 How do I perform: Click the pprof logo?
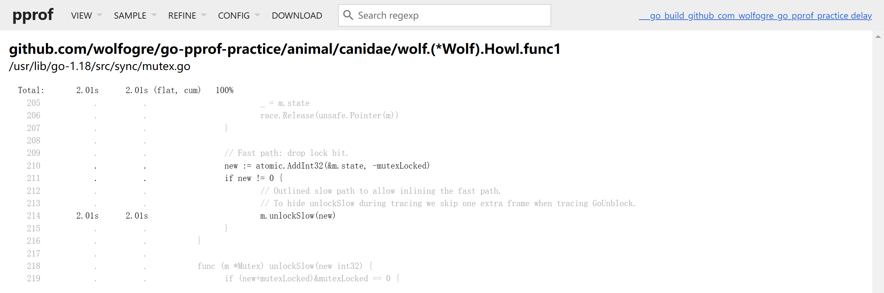pyautogui.click(x=33, y=15)
